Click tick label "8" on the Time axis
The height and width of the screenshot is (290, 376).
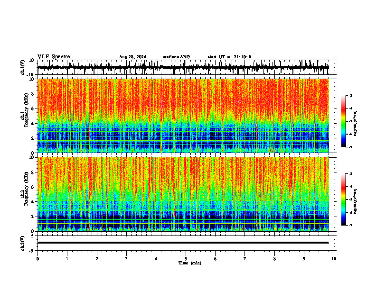[274, 259]
